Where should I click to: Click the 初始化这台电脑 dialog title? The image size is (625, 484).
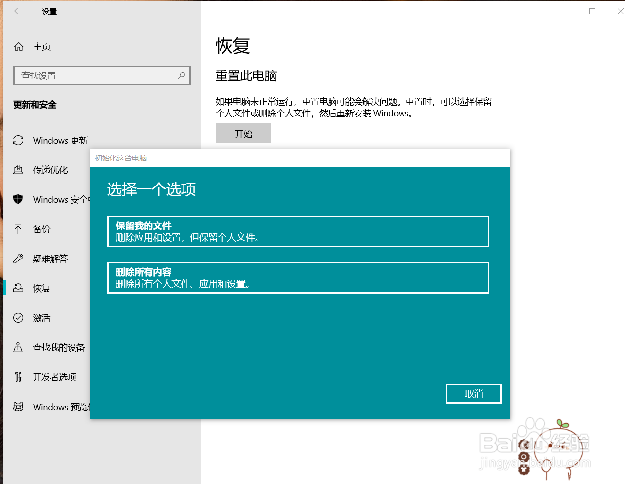pos(121,158)
